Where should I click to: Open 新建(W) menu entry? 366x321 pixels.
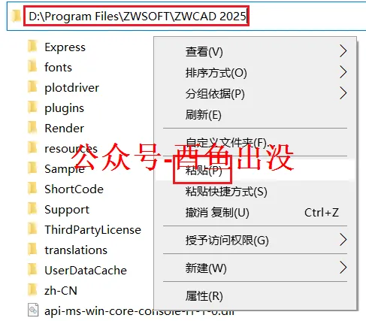[255, 268]
